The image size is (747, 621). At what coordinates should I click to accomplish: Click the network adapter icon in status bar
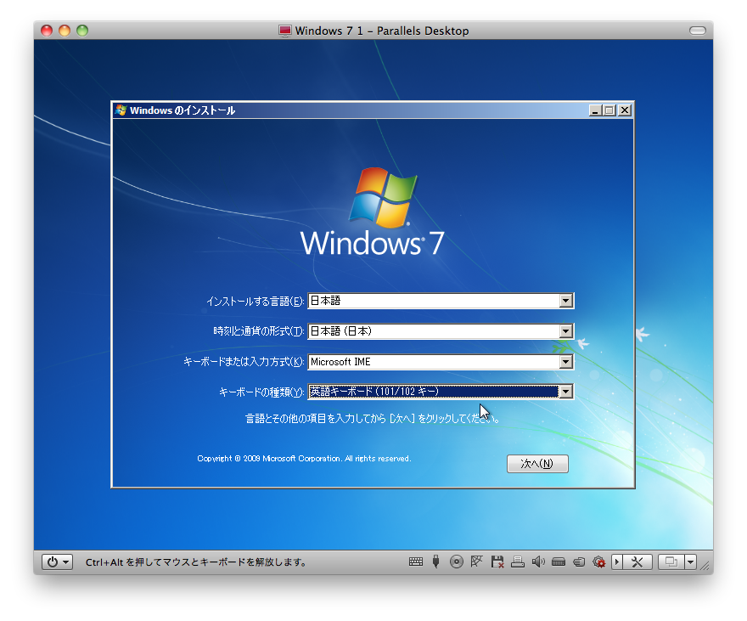pyautogui.click(x=476, y=562)
